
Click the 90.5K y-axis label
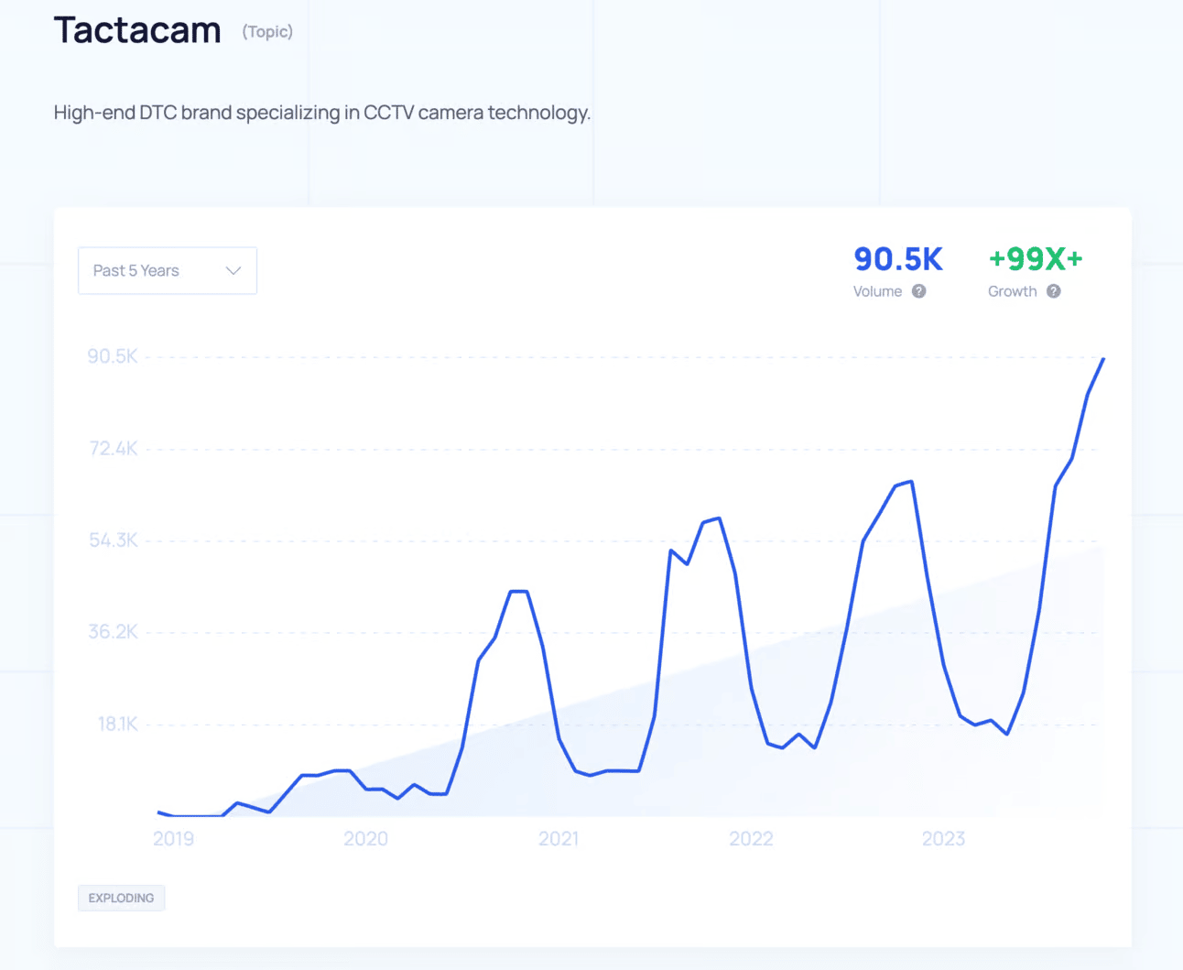[113, 356]
